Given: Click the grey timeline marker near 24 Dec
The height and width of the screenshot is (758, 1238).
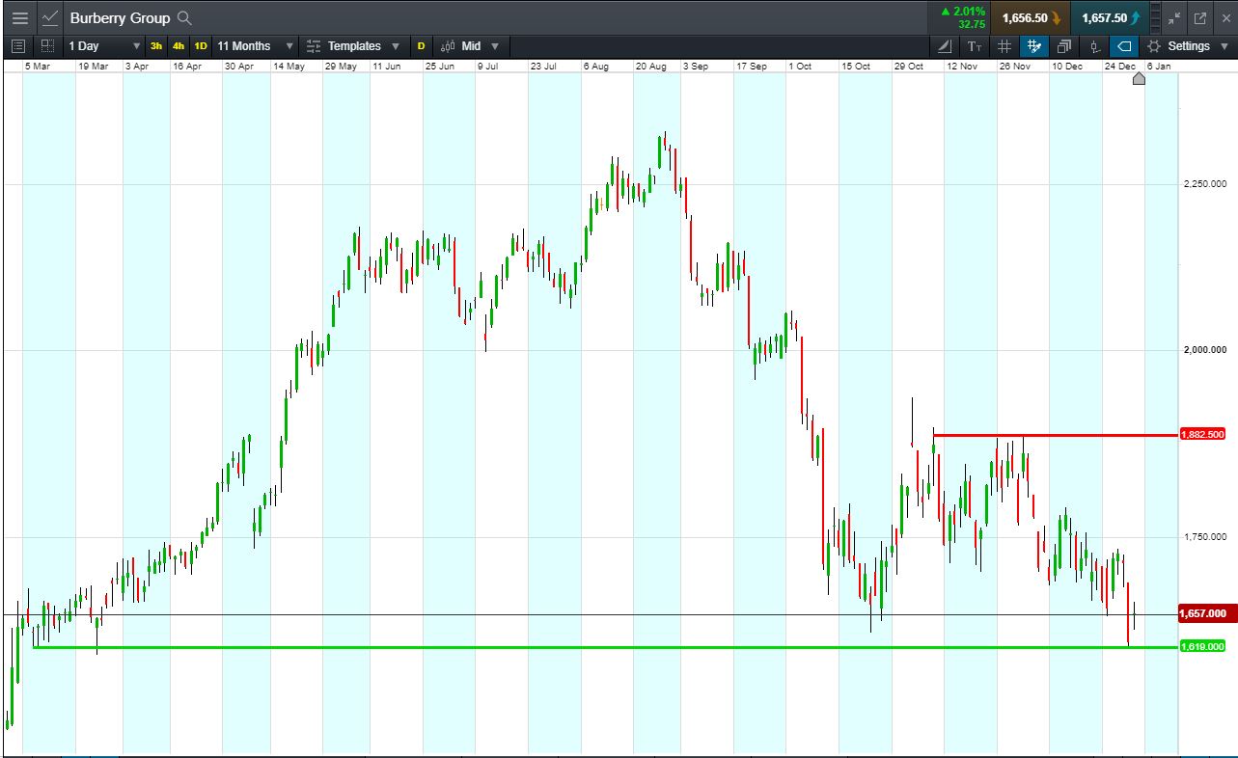Looking at the screenshot, I should tap(1139, 78).
